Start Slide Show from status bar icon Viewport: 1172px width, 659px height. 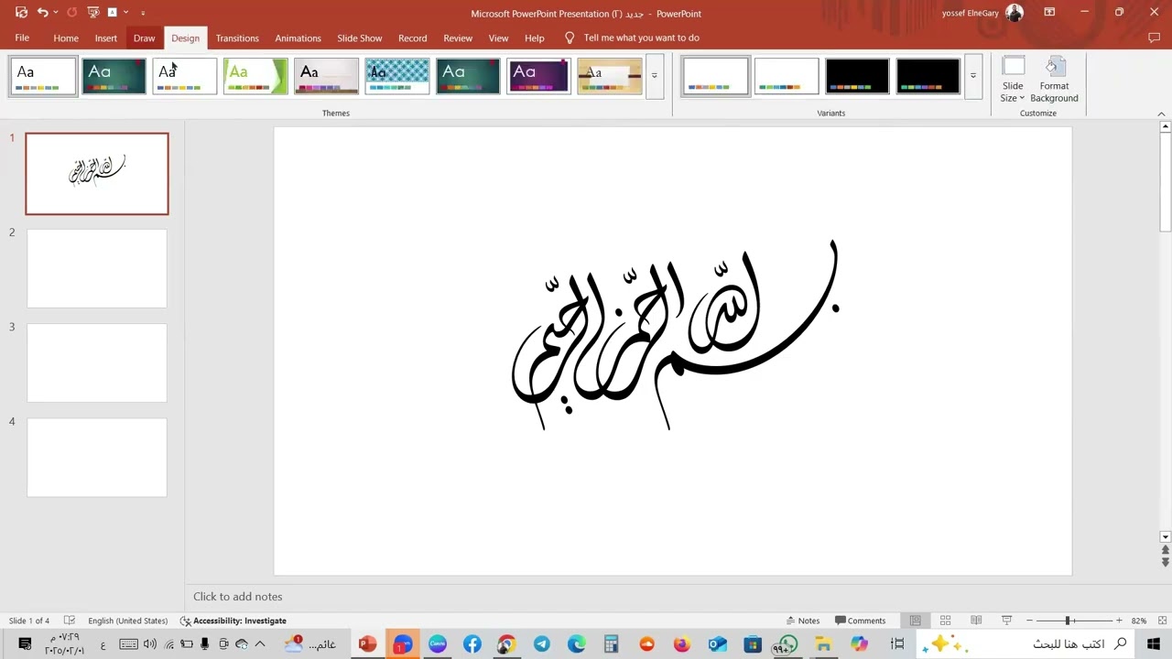pos(1006,621)
